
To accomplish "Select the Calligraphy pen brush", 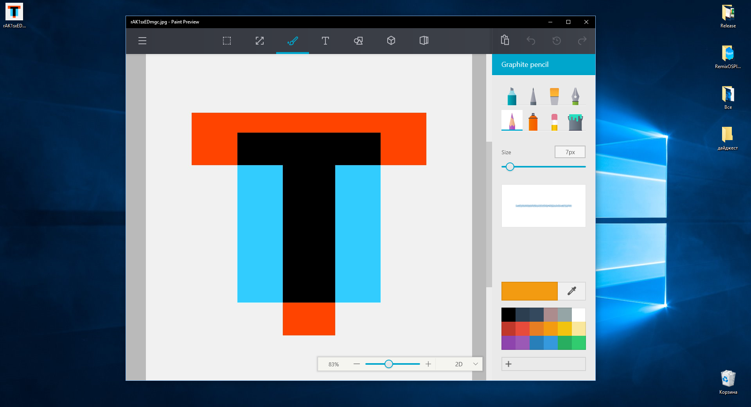I will pos(575,96).
